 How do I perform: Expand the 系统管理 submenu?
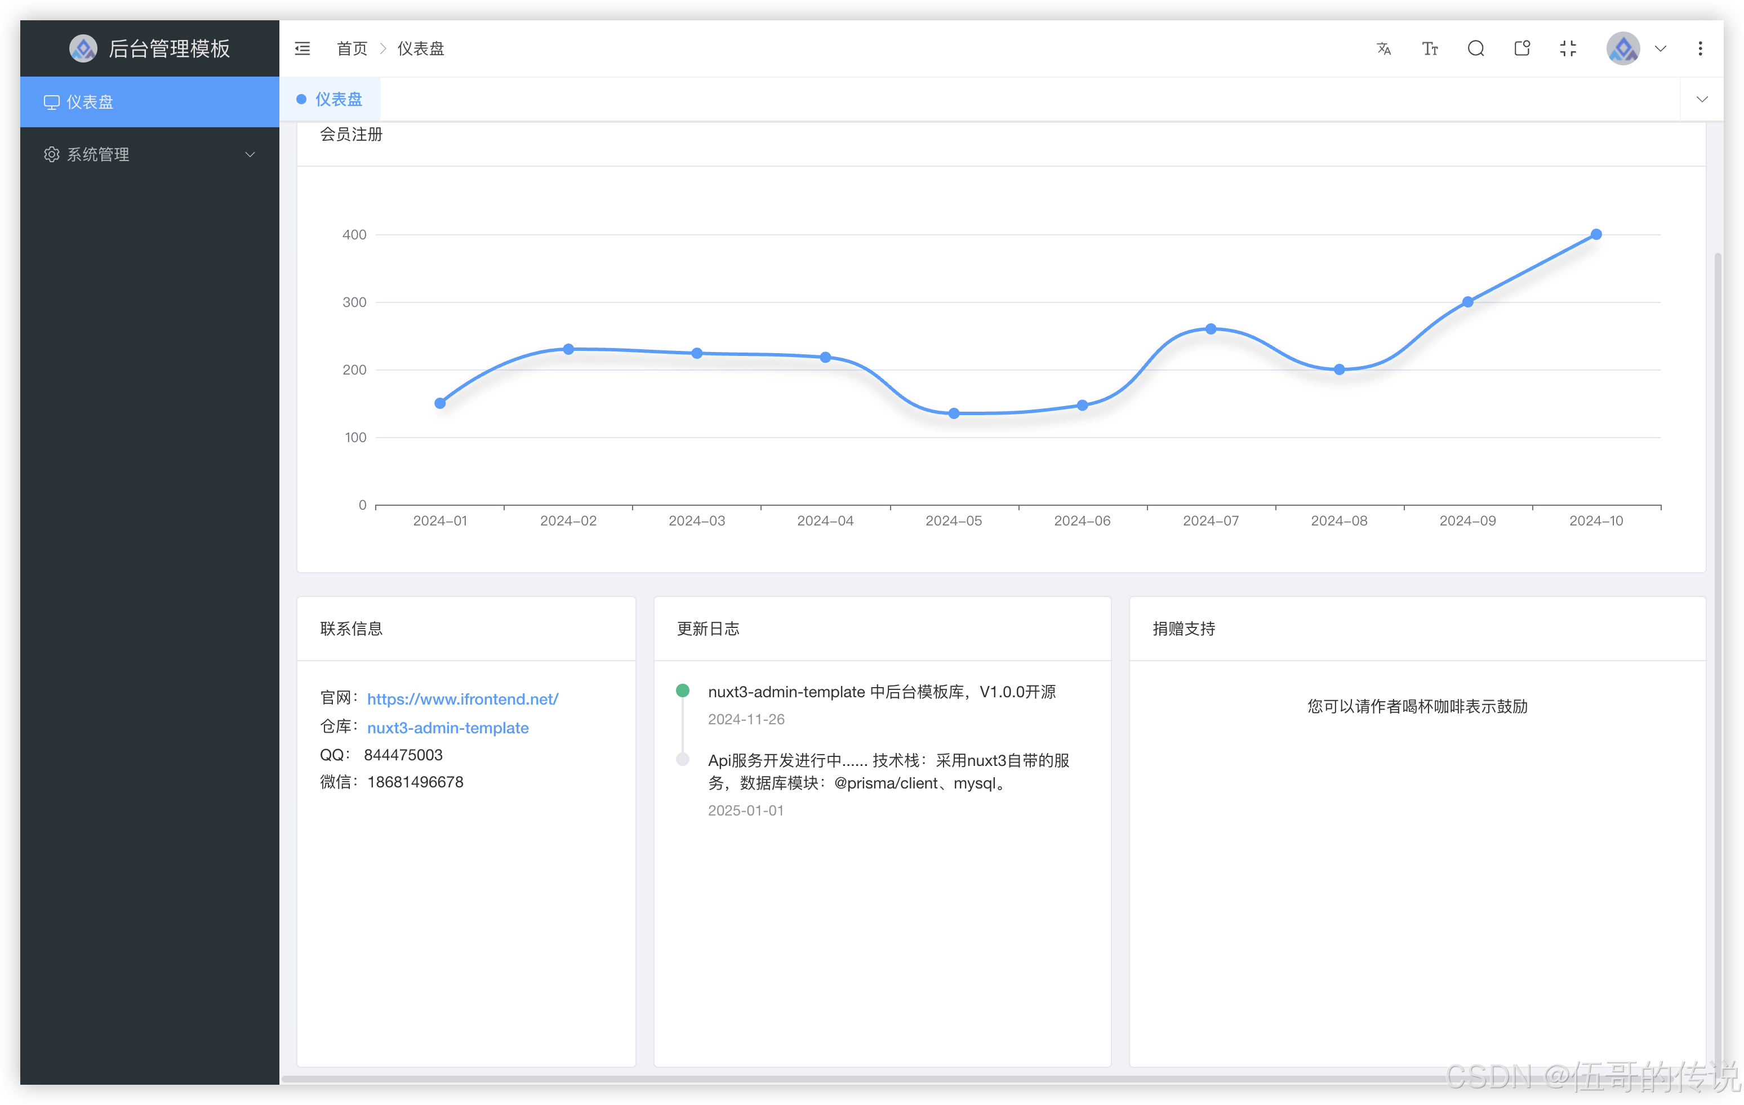250,154
